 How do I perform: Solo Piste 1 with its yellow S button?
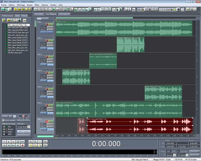point(50,24)
